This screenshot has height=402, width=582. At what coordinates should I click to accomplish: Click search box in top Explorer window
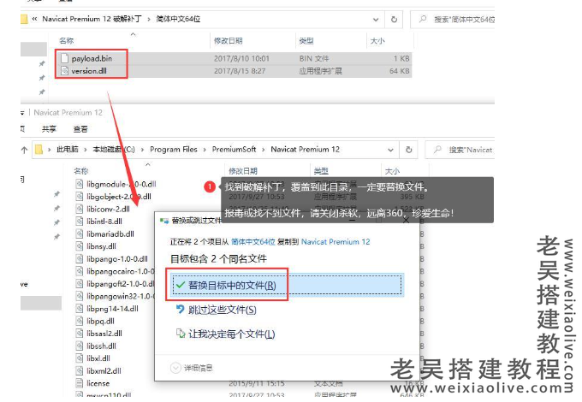453,20
